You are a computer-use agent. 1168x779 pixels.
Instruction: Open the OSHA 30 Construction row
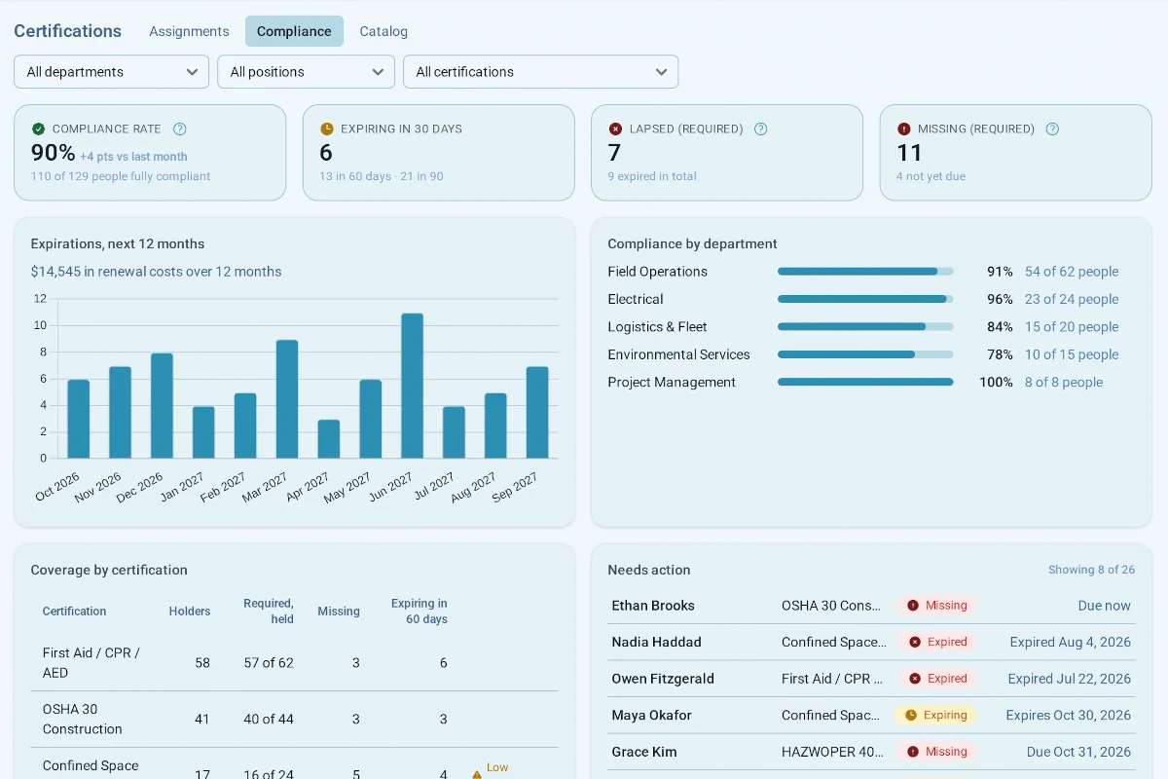(295, 720)
